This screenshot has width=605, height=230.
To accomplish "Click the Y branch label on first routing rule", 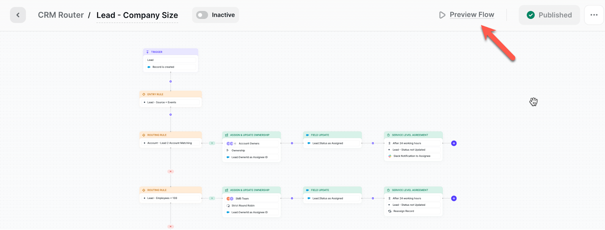I will (212, 143).
